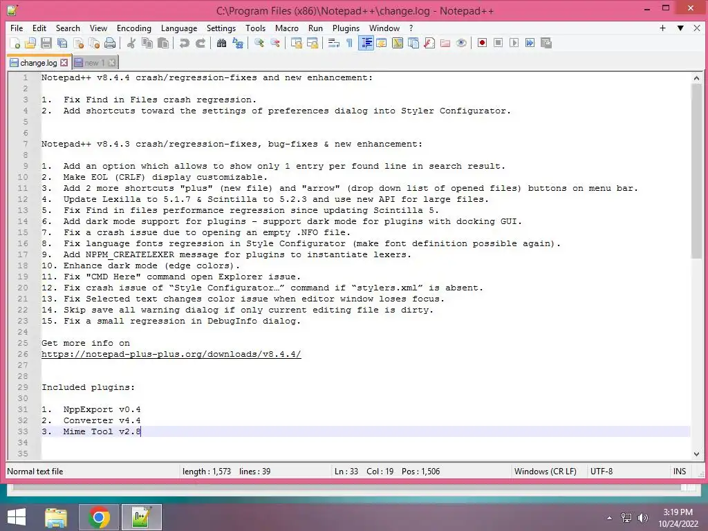Toggle Show All Characters pilcrow icon
The image size is (708, 531).
tap(349, 43)
